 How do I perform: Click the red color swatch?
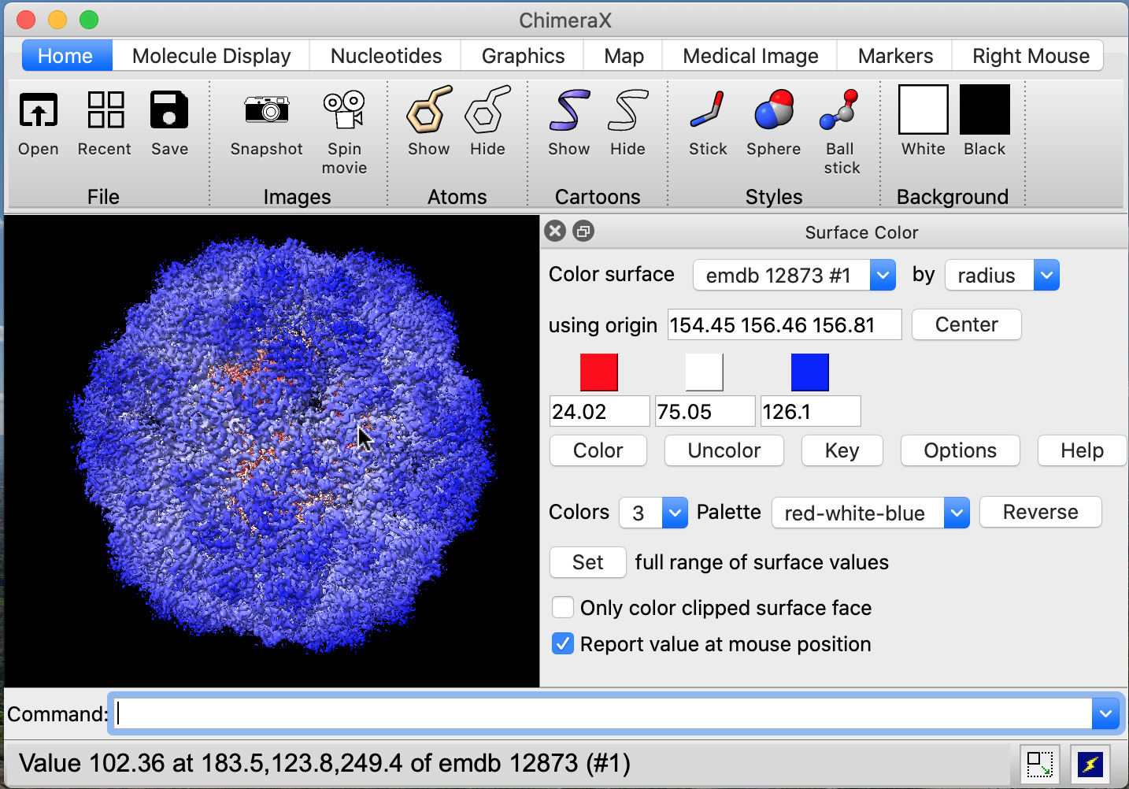598,372
